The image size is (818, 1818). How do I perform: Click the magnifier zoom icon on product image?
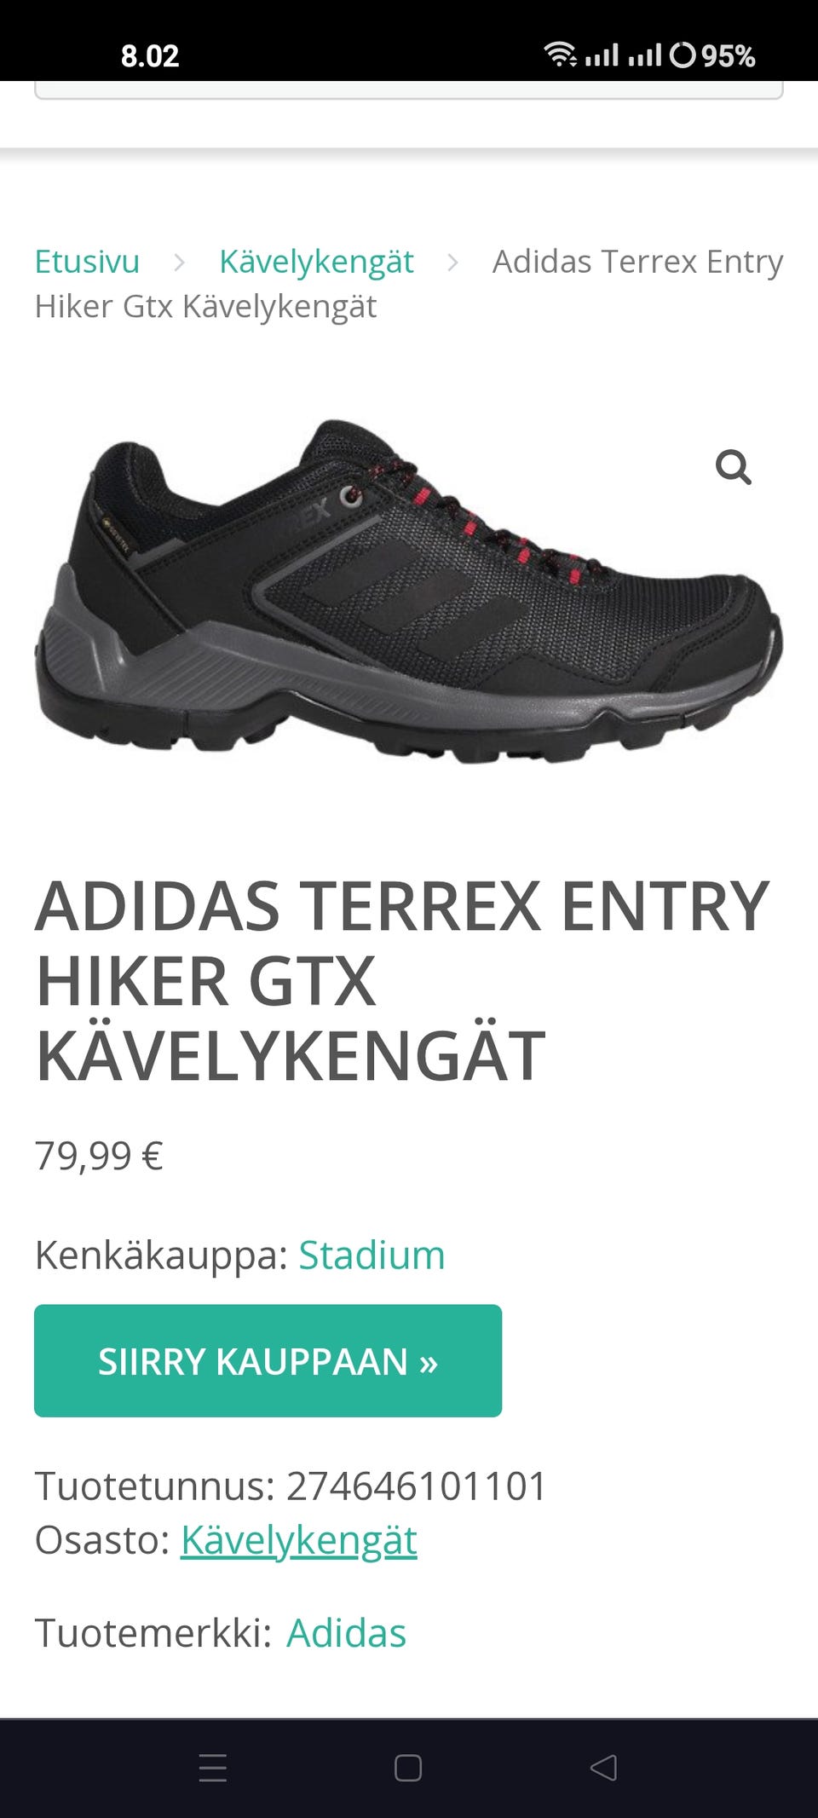pos(733,467)
